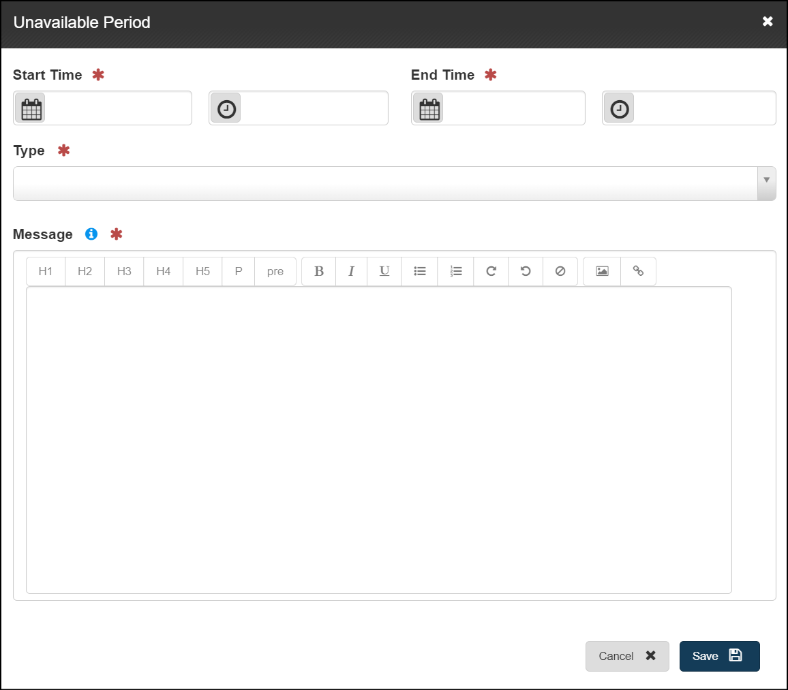Viewport: 788px width, 690px height.
Task: Insert a numbered list
Action: pyautogui.click(x=456, y=271)
